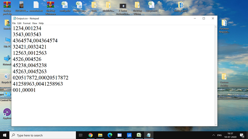Show hidden system tray icons
Image resolution: width=248 pixels, height=139 pixels.
pyautogui.click(x=213, y=135)
